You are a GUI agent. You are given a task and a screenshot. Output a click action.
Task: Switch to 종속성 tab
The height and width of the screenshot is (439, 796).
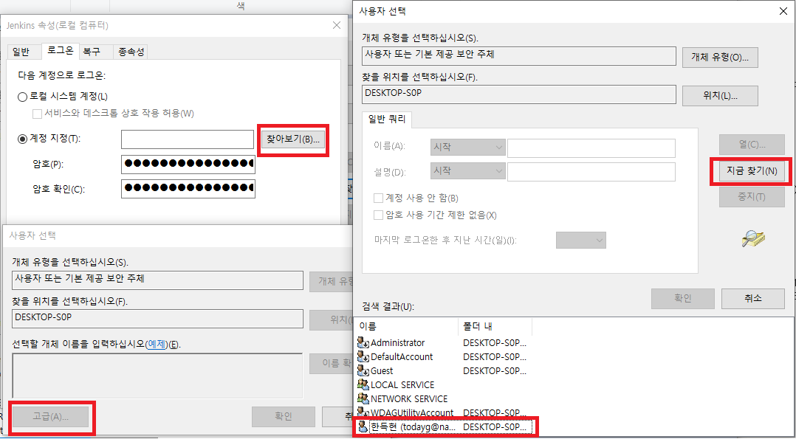(x=131, y=52)
